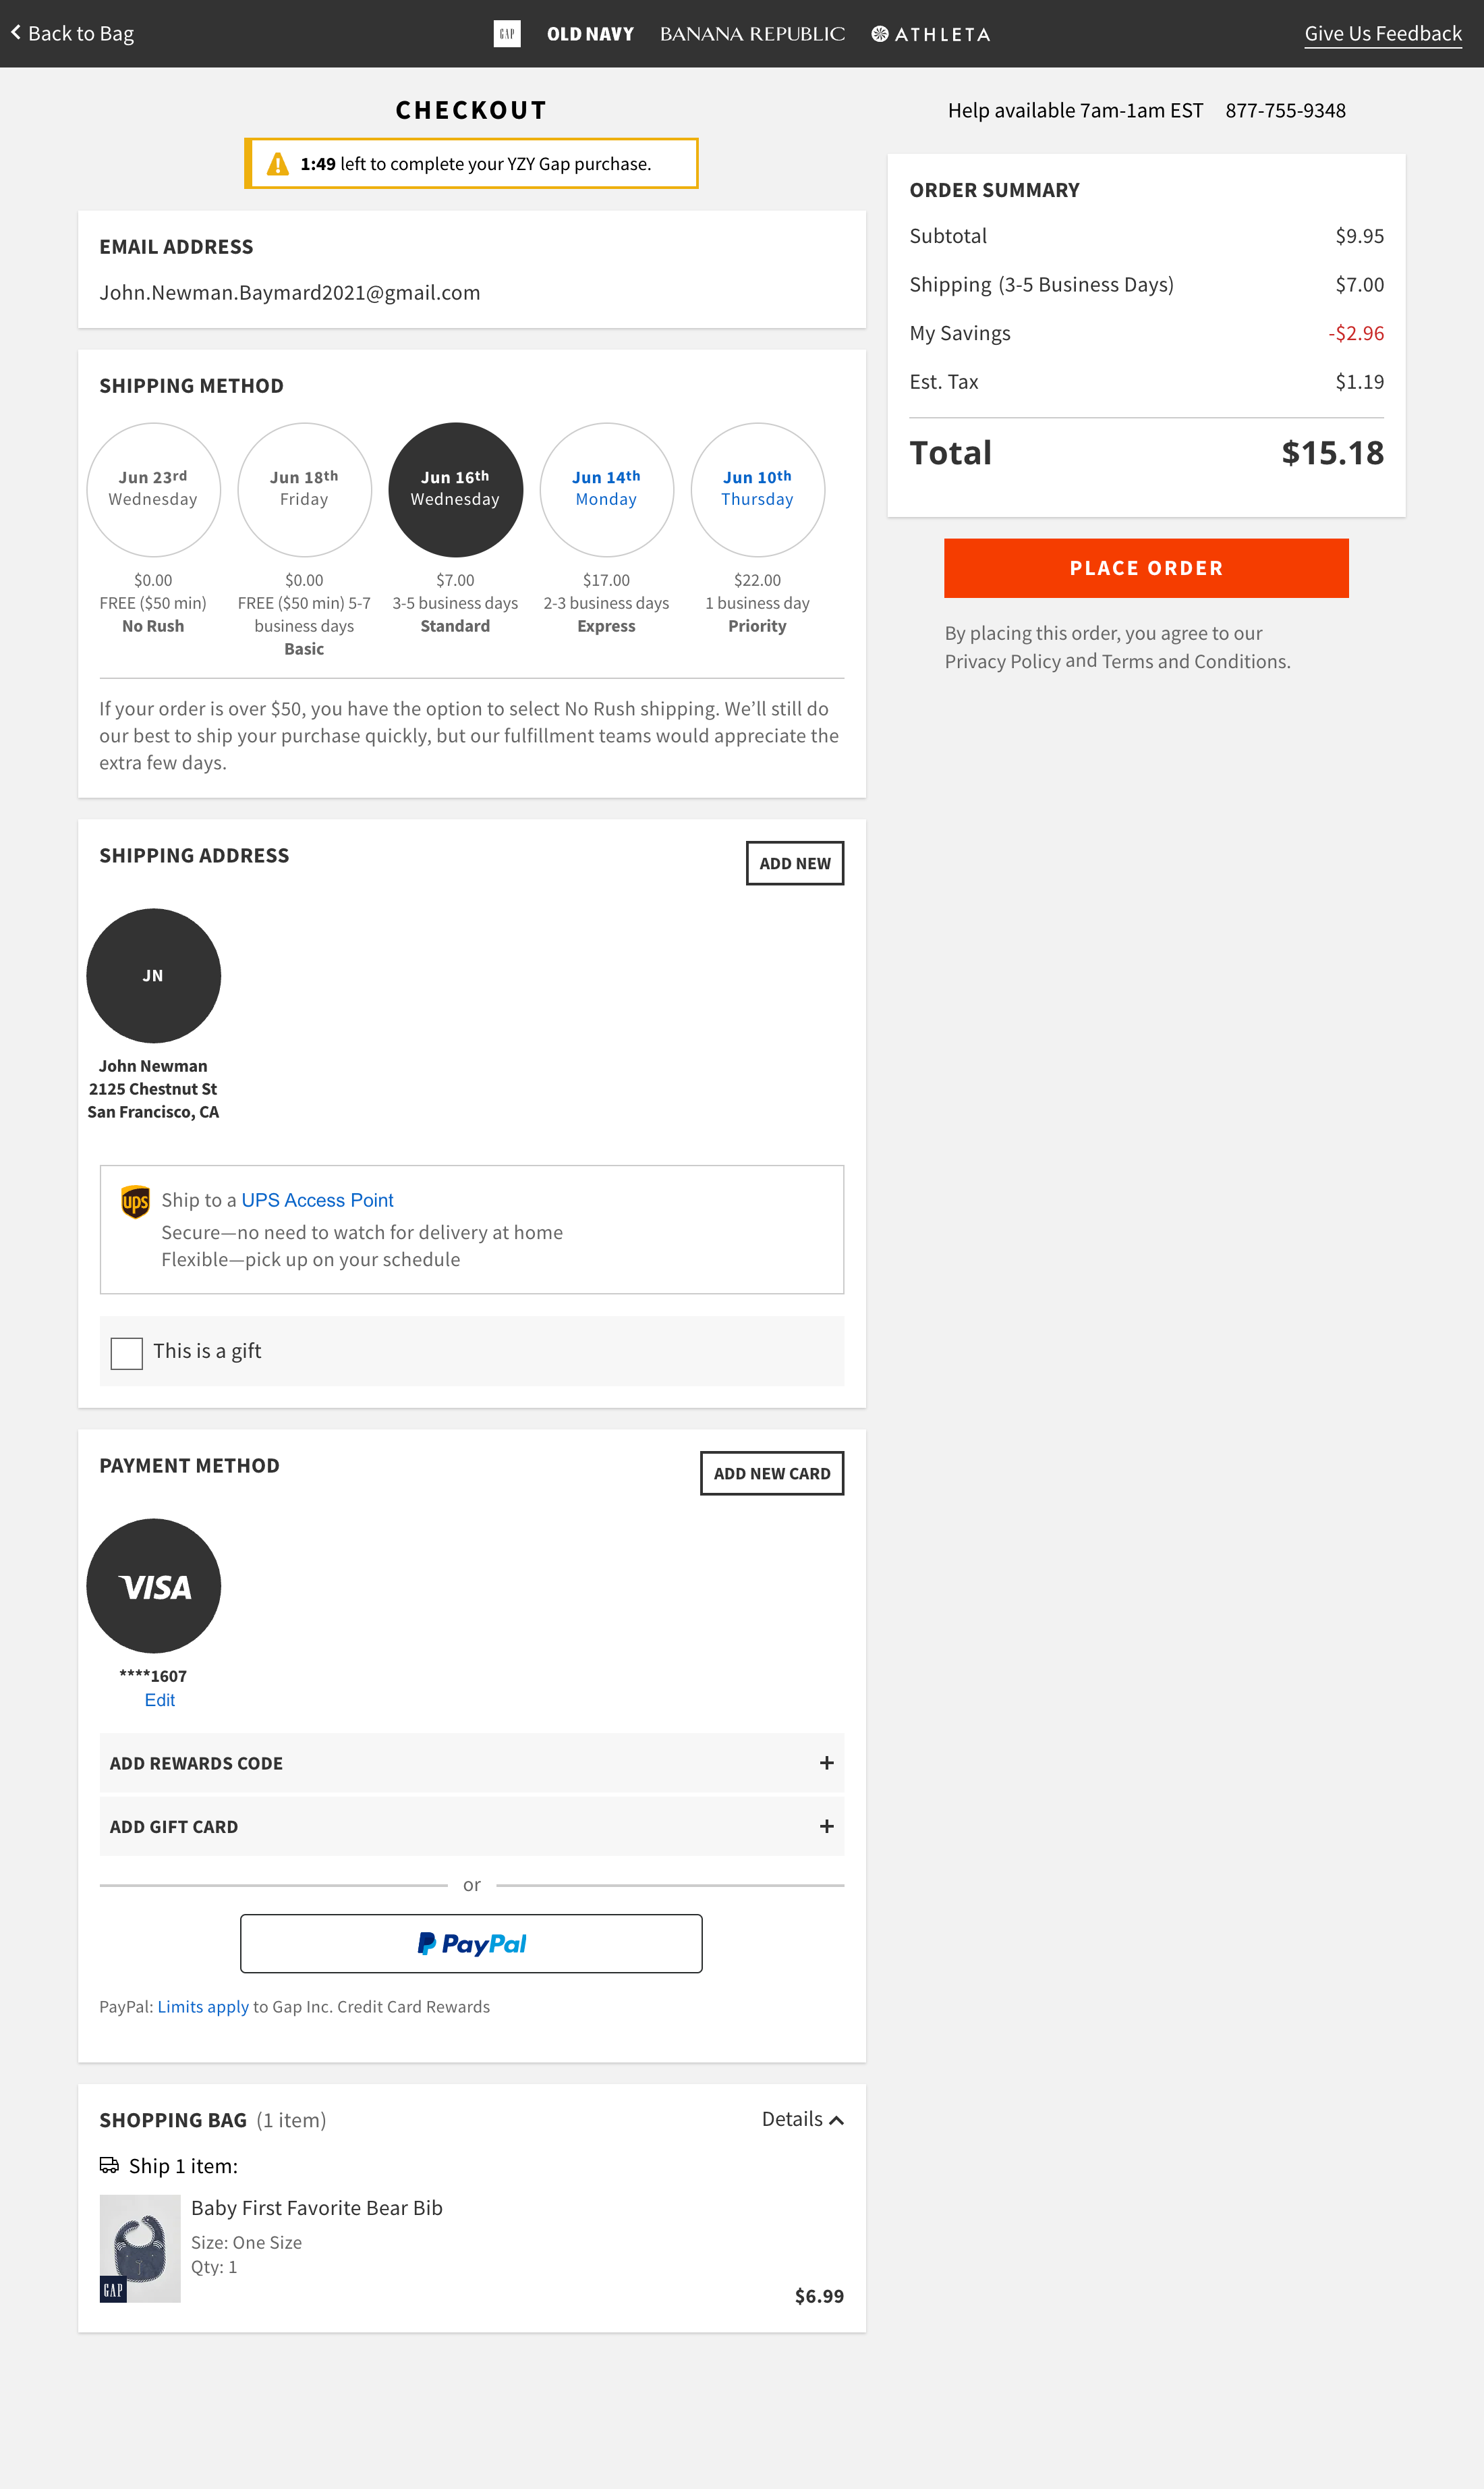Open Old Navy brand tab
This screenshot has height=2489, width=1484.
[590, 34]
